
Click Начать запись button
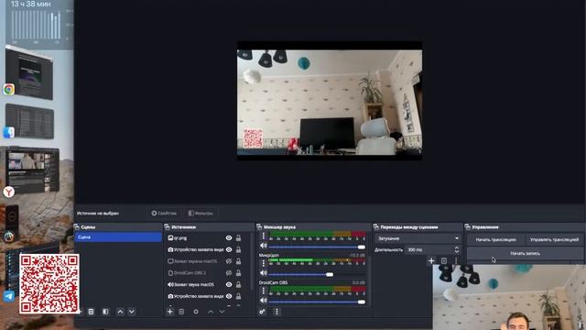(x=525, y=253)
